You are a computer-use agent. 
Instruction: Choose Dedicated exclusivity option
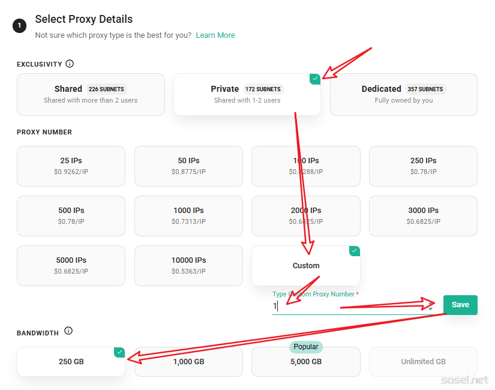click(403, 94)
